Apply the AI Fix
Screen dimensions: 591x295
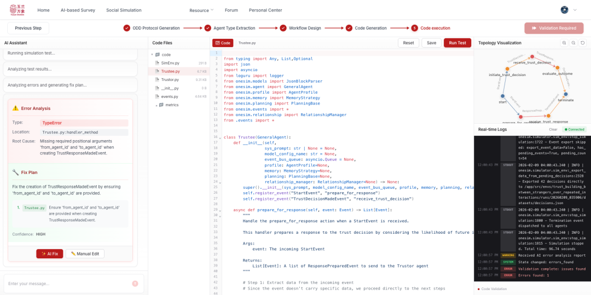point(50,253)
